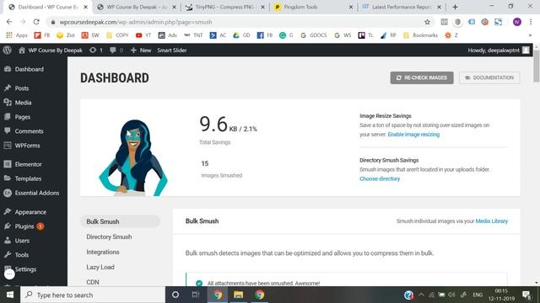Viewport: 540px width, 303px height.
Task: Open the Bookmarks folder in bookmarks bar
Action: (420, 35)
